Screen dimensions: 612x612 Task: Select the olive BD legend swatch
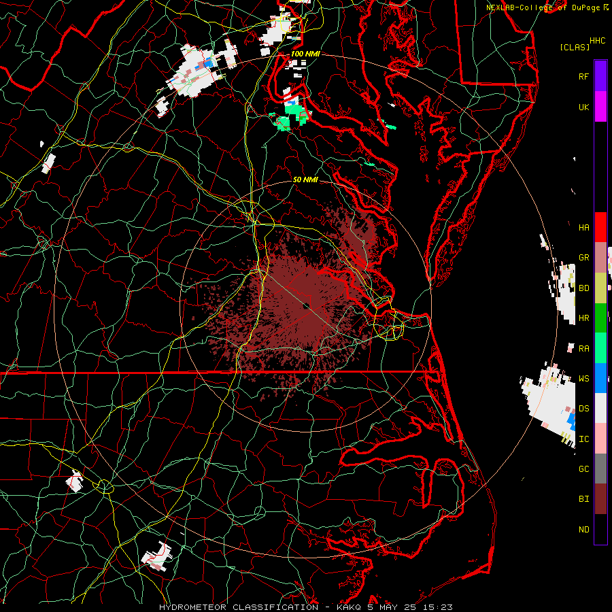tap(600, 288)
